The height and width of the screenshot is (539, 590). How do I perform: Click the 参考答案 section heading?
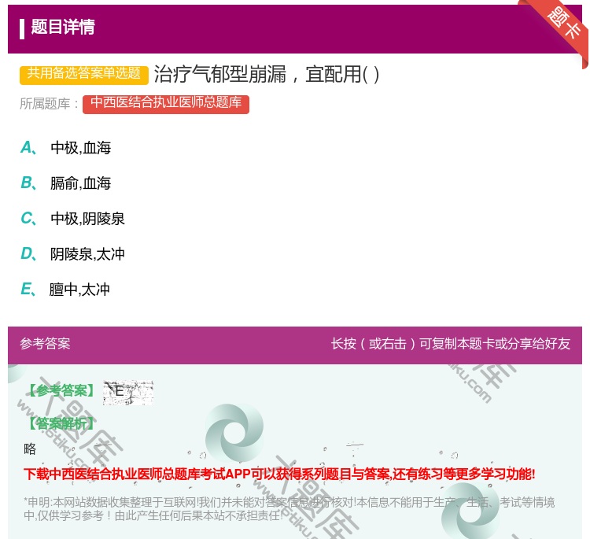[45, 344]
